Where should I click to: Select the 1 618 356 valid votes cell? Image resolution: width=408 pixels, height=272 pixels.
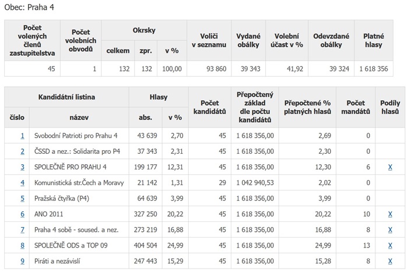click(x=374, y=69)
